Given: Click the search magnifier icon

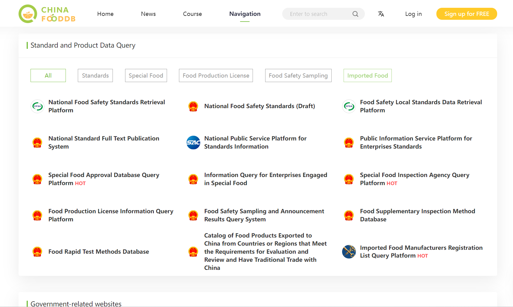Looking at the screenshot, I should [x=355, y=14].
